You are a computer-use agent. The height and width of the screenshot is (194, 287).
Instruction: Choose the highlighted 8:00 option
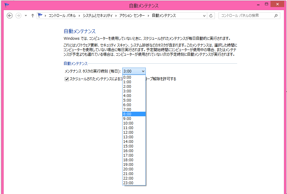click(134, 114)
